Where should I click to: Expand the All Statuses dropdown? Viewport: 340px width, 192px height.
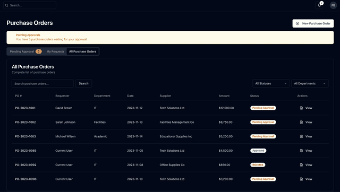(271, 83)
